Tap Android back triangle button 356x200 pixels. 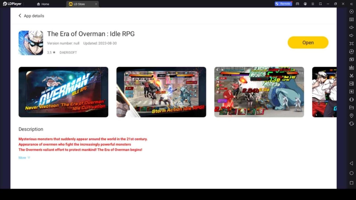point(351,163)
